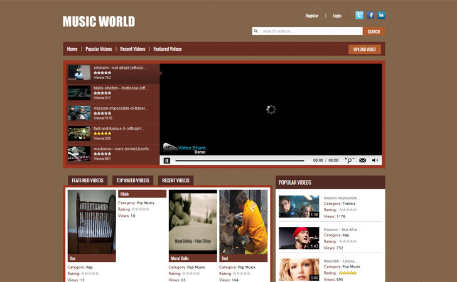Click the star rating of blake-shelton item
This screenshot has width=457, height=282.
point(102,93)
